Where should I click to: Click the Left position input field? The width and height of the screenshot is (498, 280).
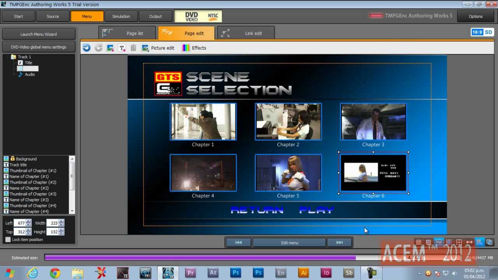19,223
